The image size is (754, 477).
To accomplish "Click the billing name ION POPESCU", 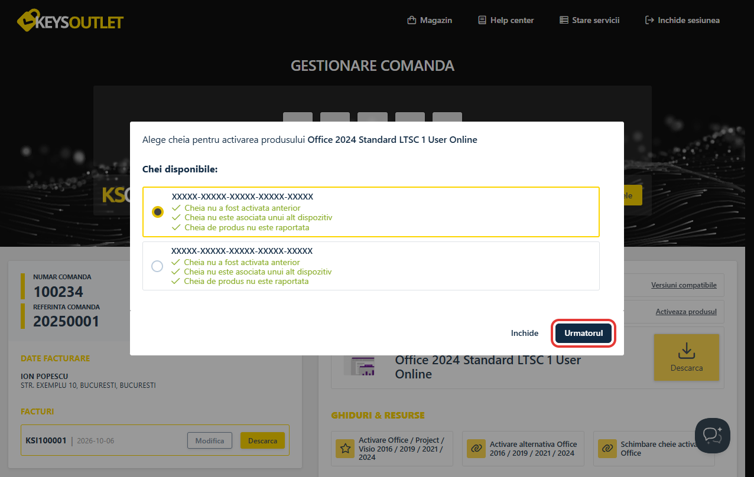I will click(x=44, y=376).
